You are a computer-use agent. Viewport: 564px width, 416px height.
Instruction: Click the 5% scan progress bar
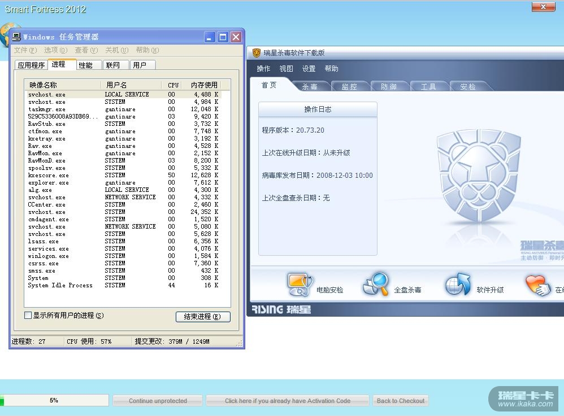54,400
